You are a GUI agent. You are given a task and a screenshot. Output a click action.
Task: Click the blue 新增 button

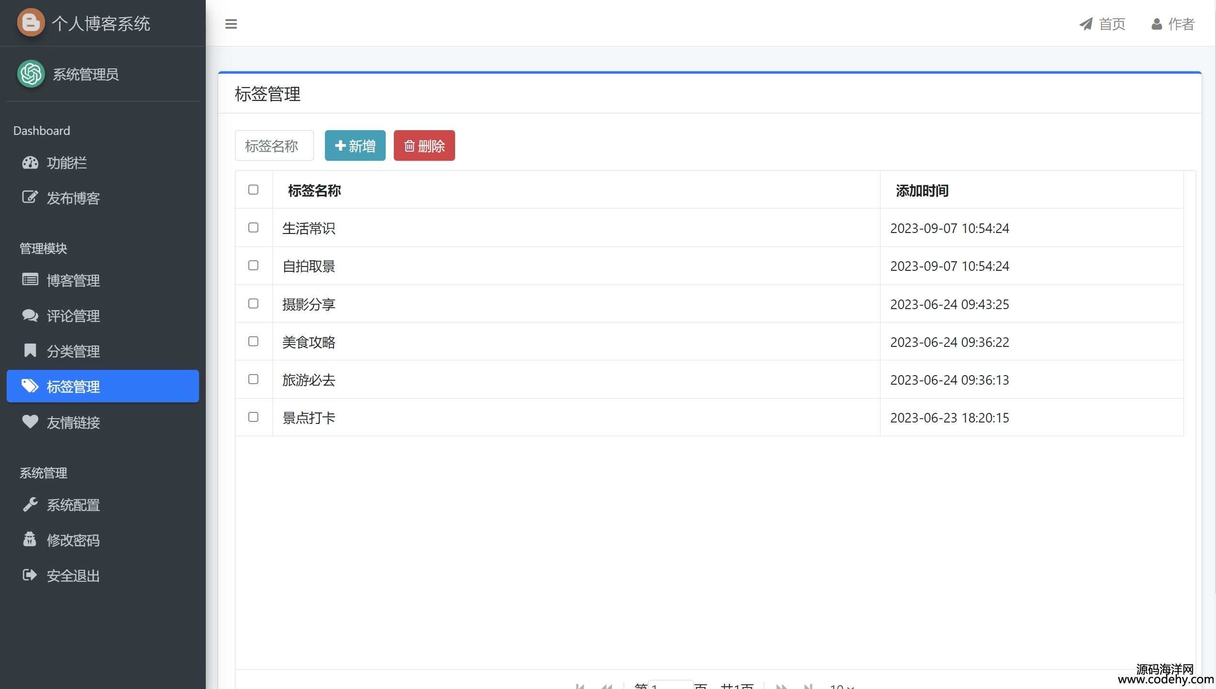click(355, 145)
